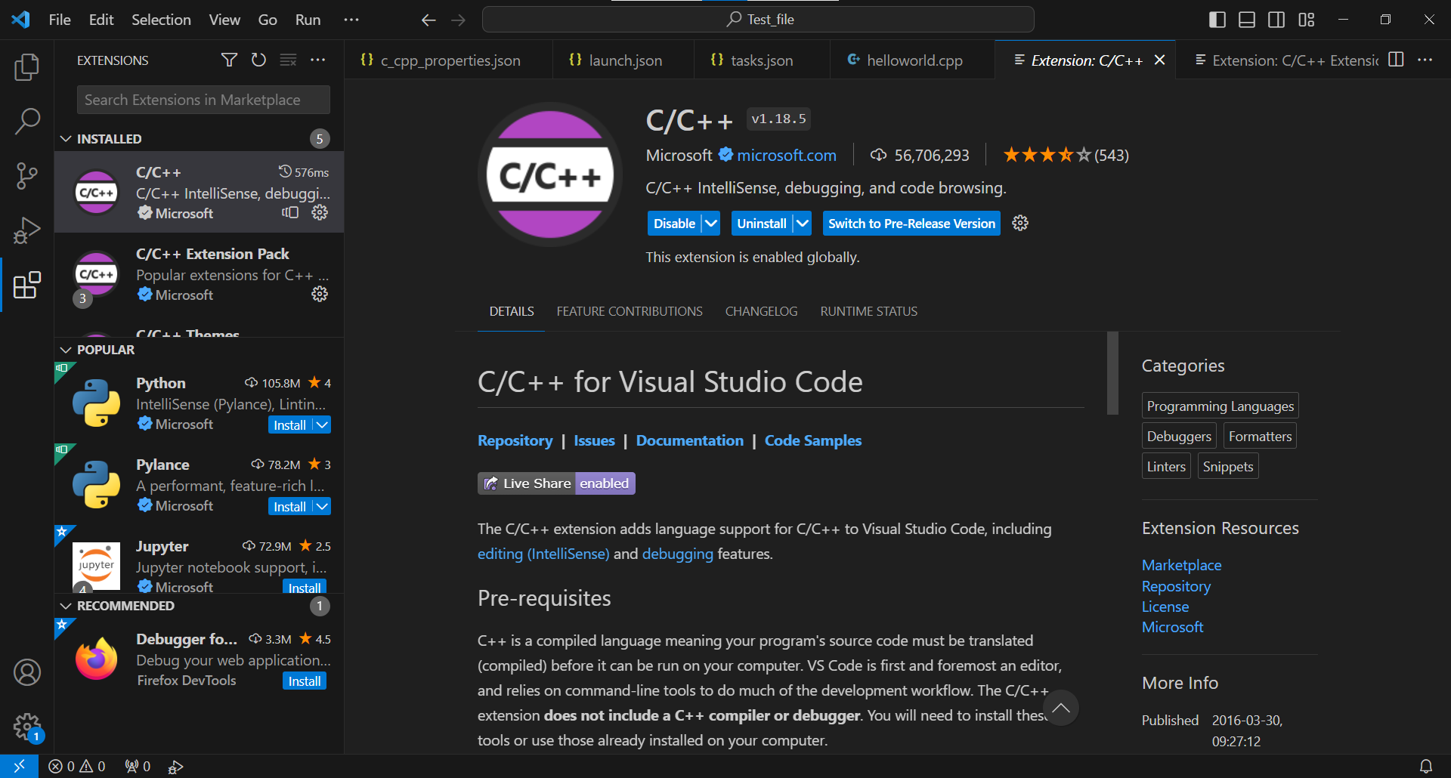
Task: Toggle the bottom panel
Action: click(1247, 20)
